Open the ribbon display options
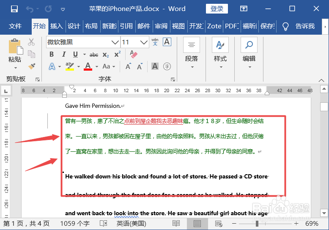329x230 pixels. point(244,8)
